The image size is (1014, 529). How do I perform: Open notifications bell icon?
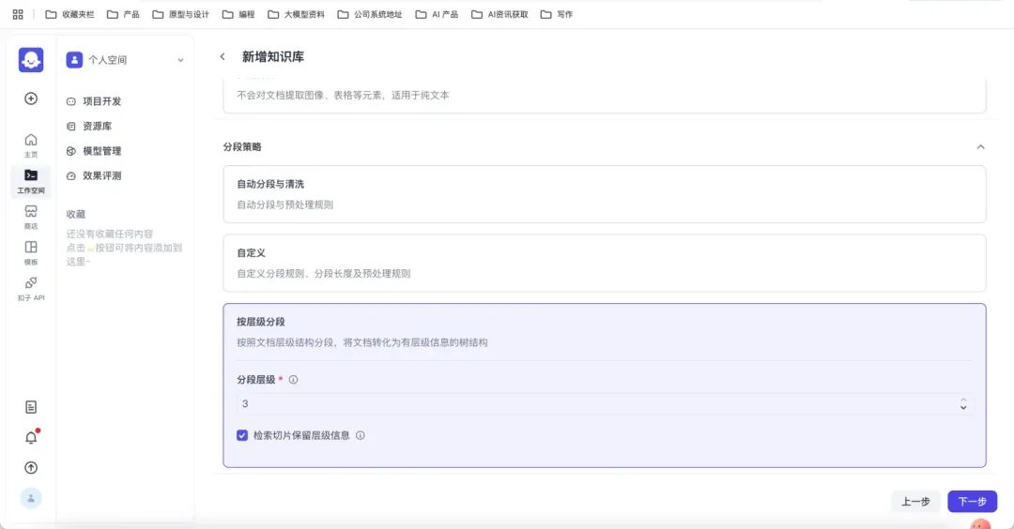pos(31,438)
